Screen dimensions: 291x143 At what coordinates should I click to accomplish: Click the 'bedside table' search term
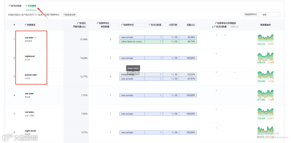(x=31, y=75)
